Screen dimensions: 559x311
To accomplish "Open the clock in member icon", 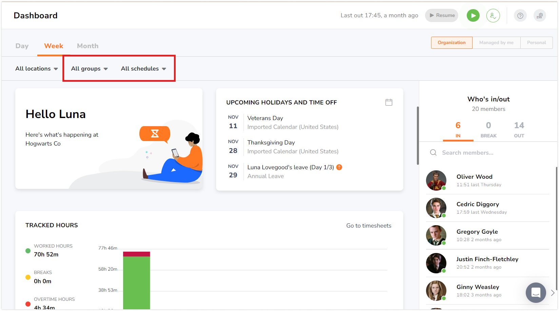I will (493, 16).
